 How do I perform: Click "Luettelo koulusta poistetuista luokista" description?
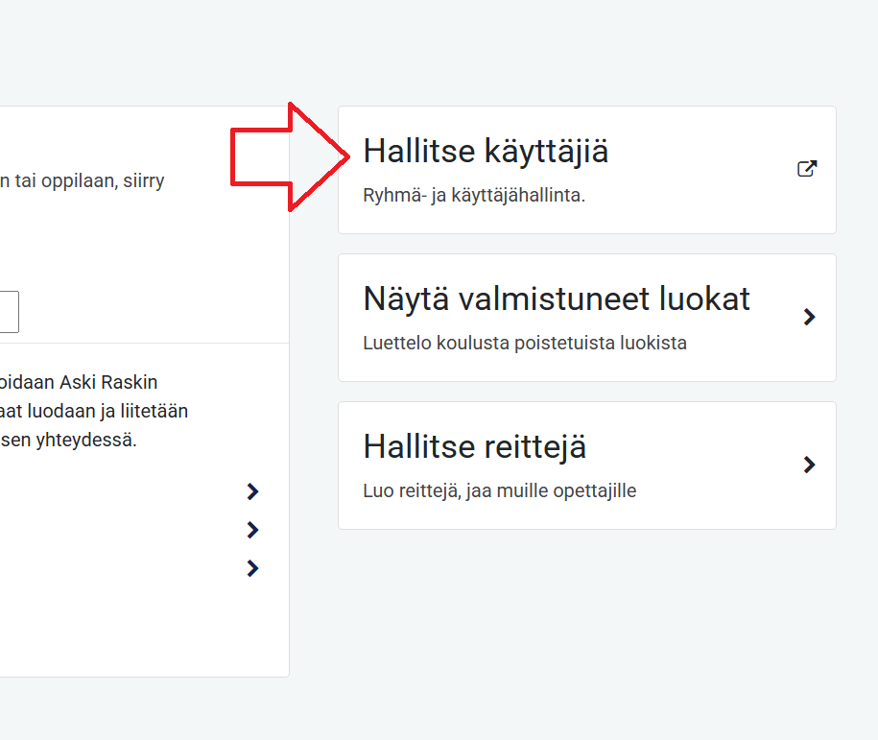(525, 343)
